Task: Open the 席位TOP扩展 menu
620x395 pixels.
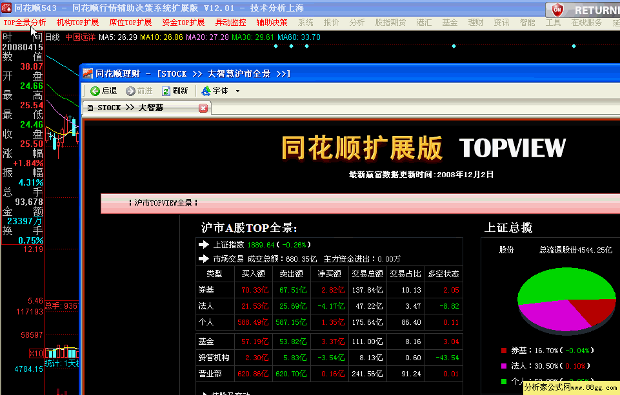Action: pyautogui.click(x=130, y=23)
